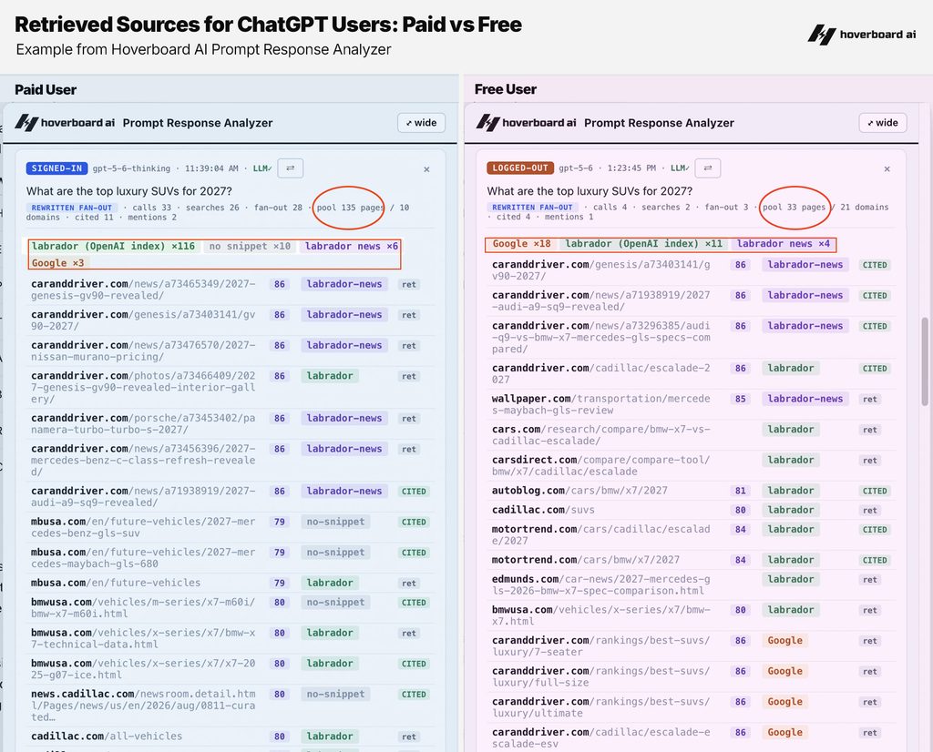Open the caranddriver.com cadillac/escalade-2027 link

[601, 374]
